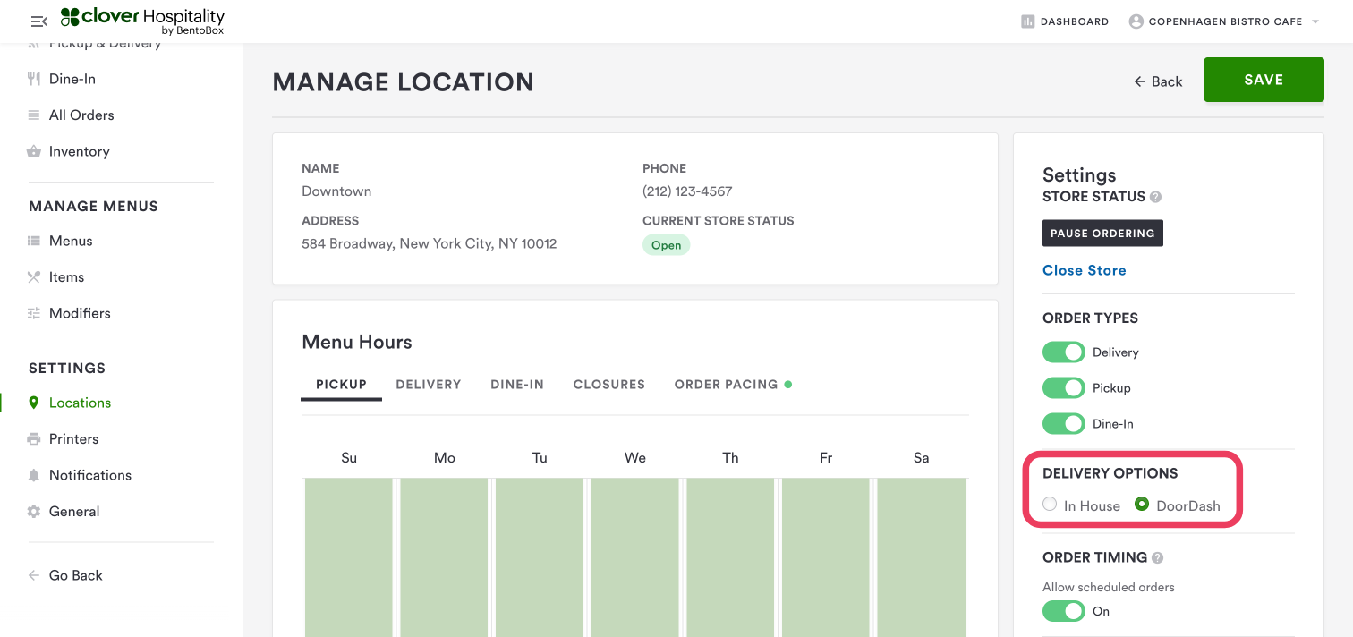
Task: Disable the Pickup order type switch
Action: click(1063, 388)
